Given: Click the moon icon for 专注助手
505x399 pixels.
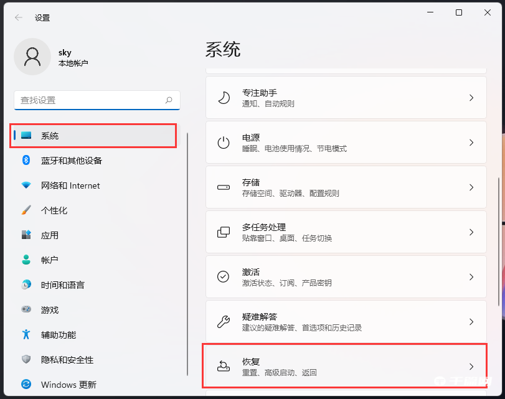Looking at the screenshot, I should tap(224, 98).
